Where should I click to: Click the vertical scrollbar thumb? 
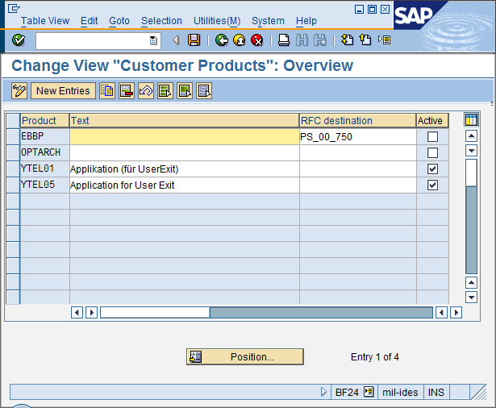[471, 173]
